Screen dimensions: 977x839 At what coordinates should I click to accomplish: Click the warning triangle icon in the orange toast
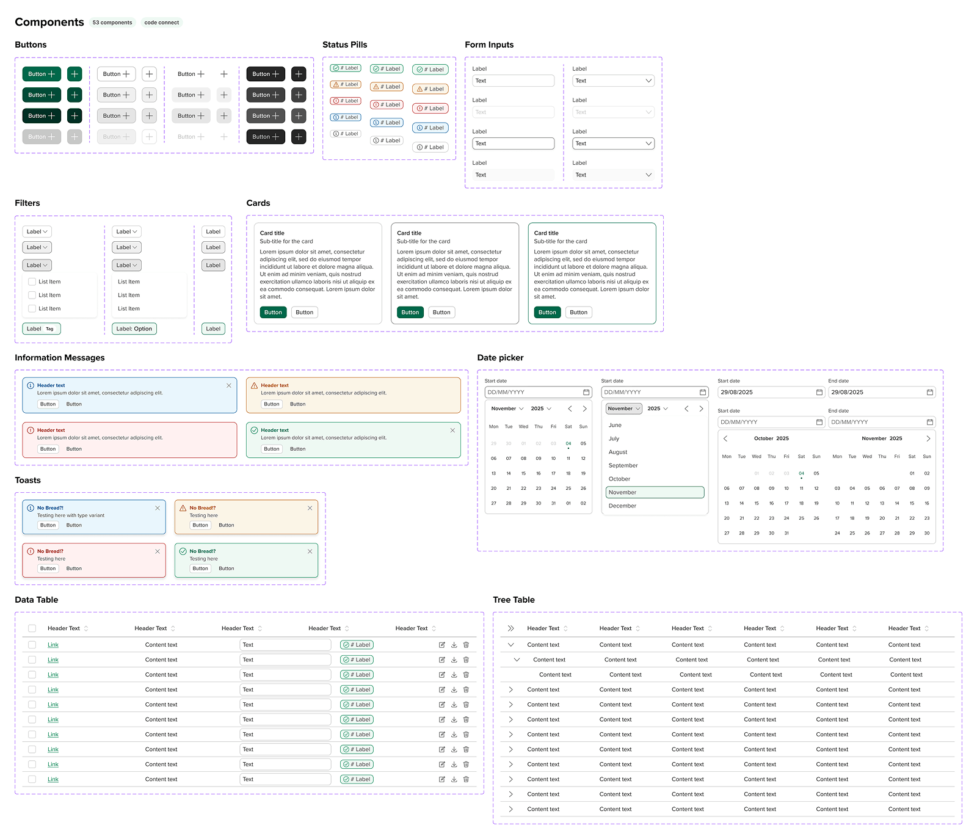(183, 507)
